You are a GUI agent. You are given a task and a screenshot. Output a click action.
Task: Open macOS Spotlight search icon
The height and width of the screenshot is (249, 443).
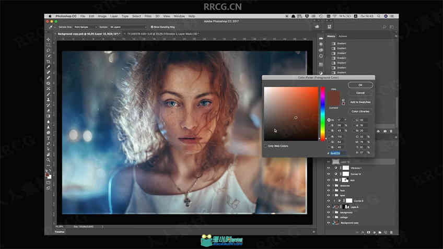[379, 16]
